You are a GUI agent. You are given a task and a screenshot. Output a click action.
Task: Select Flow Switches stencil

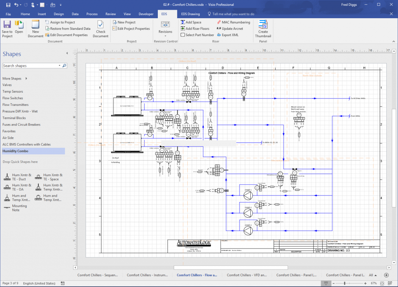tap(13, 98)
